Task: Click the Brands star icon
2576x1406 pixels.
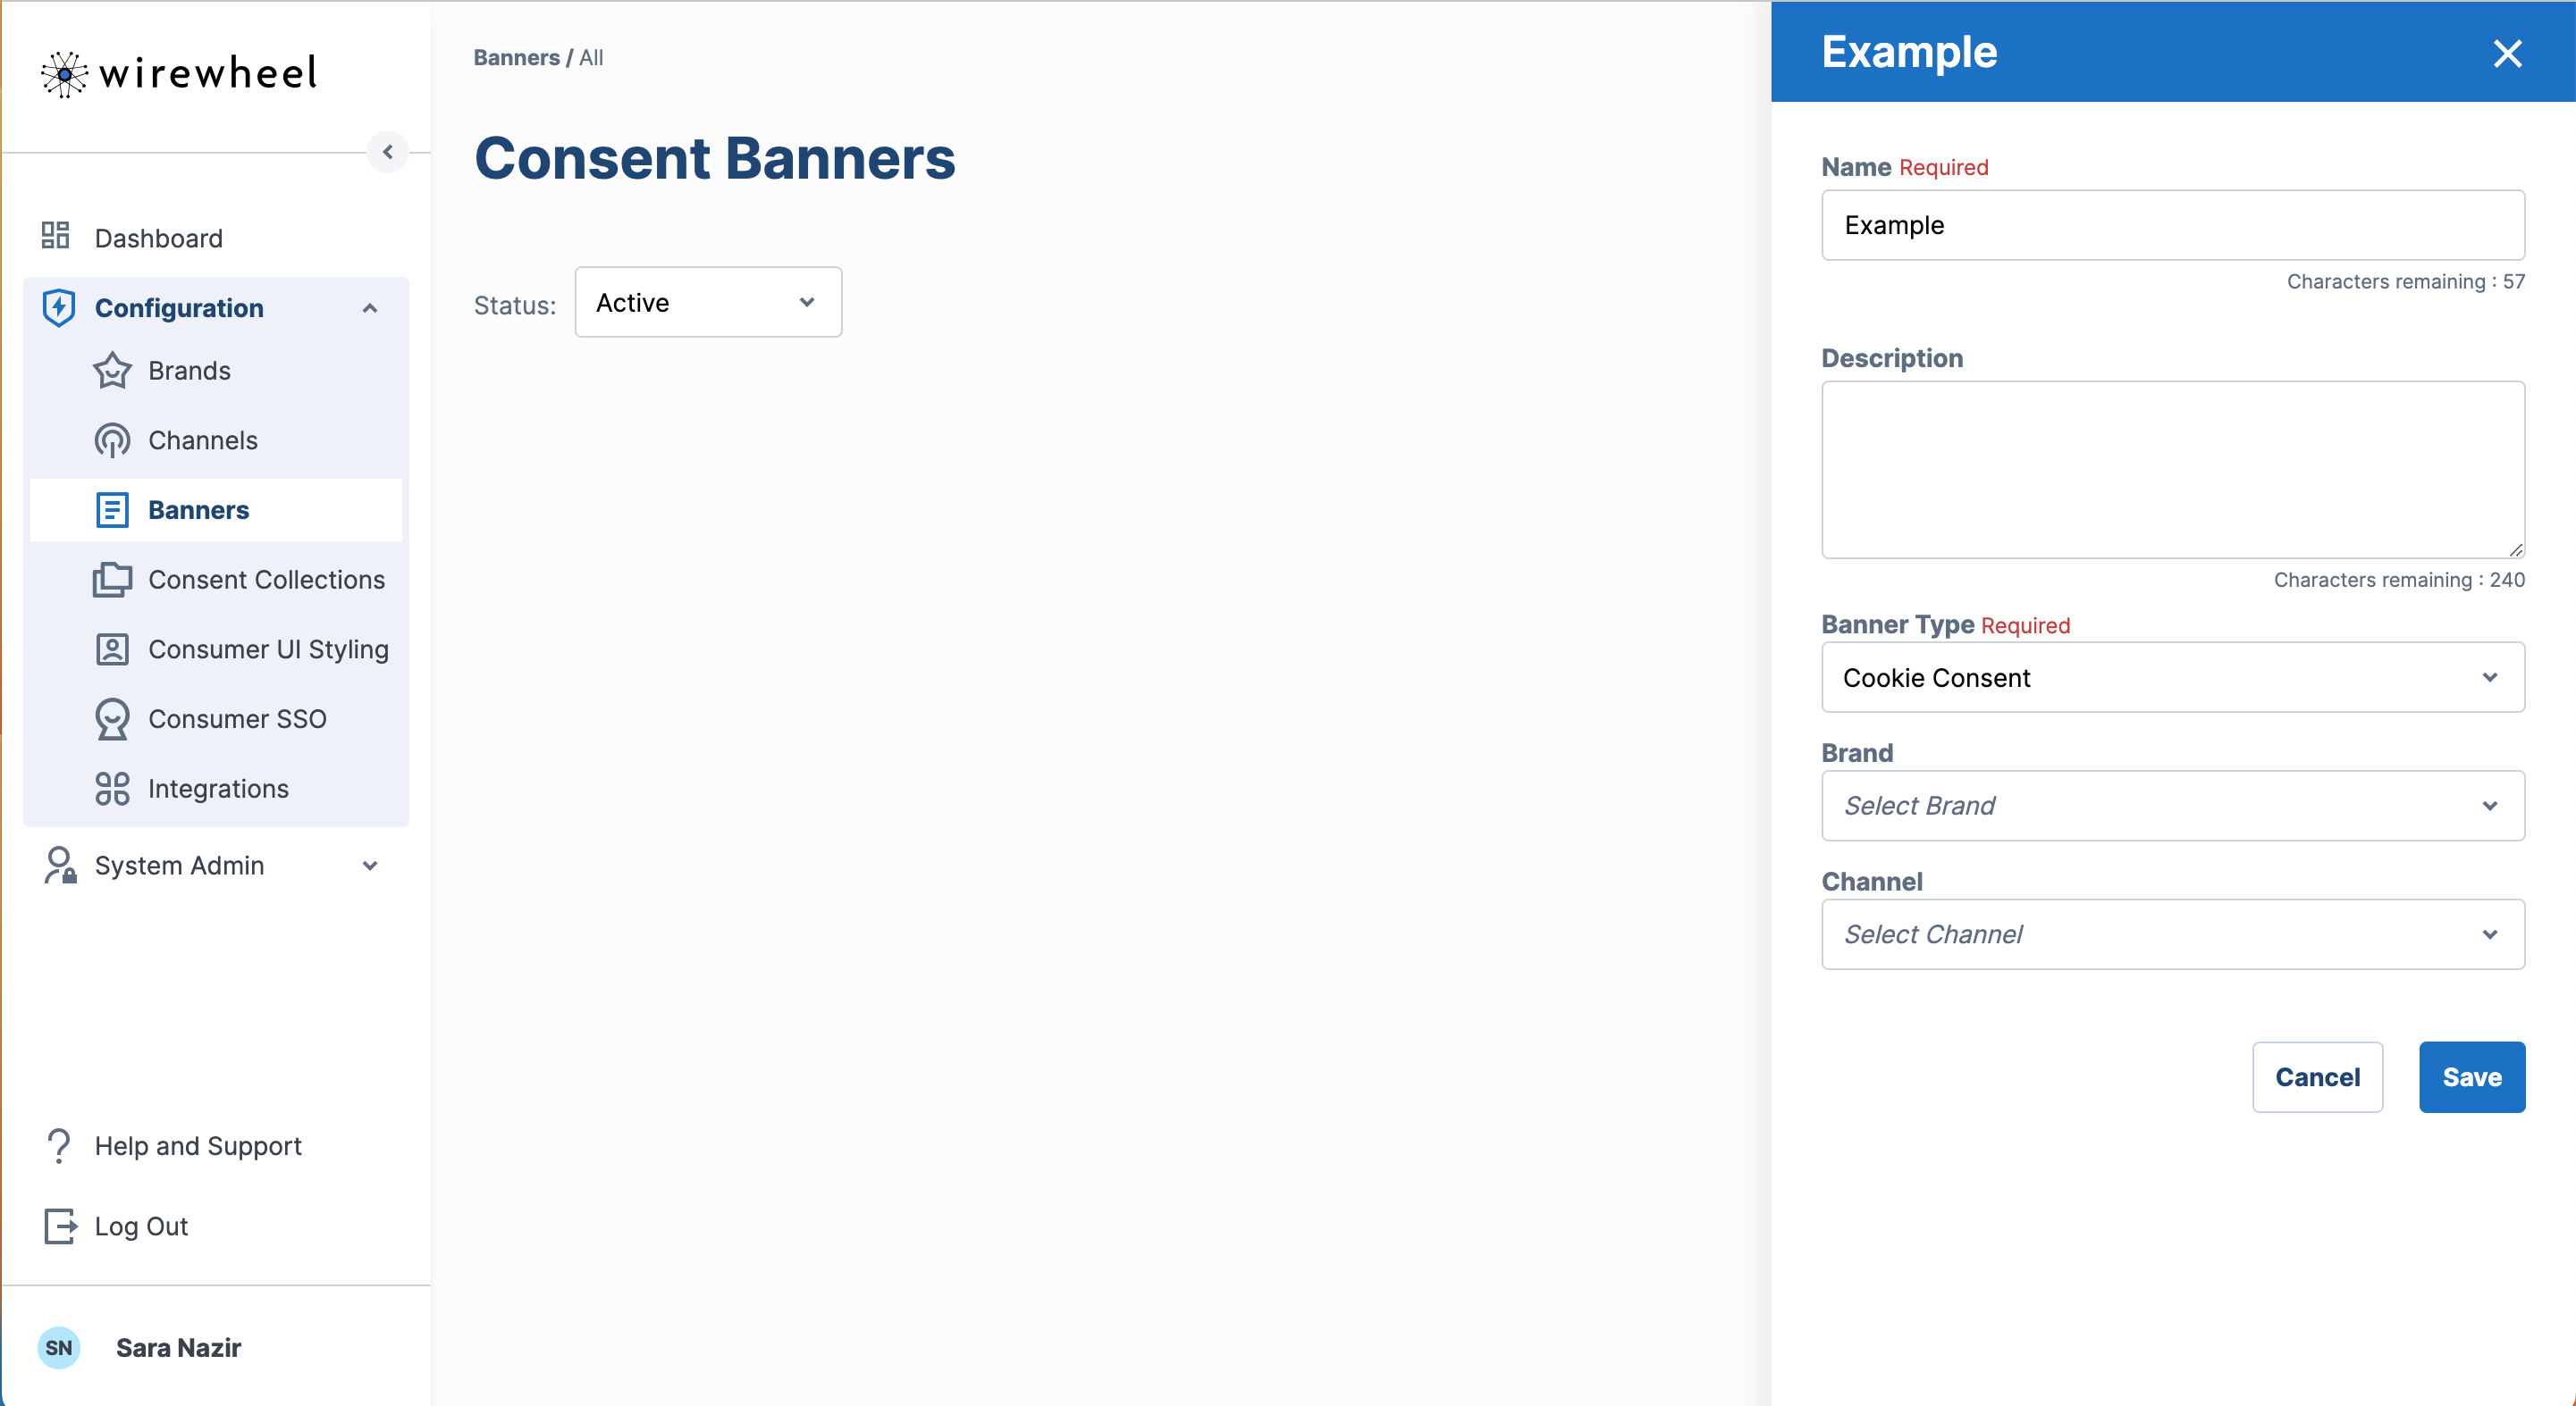Action: [112, 371]
